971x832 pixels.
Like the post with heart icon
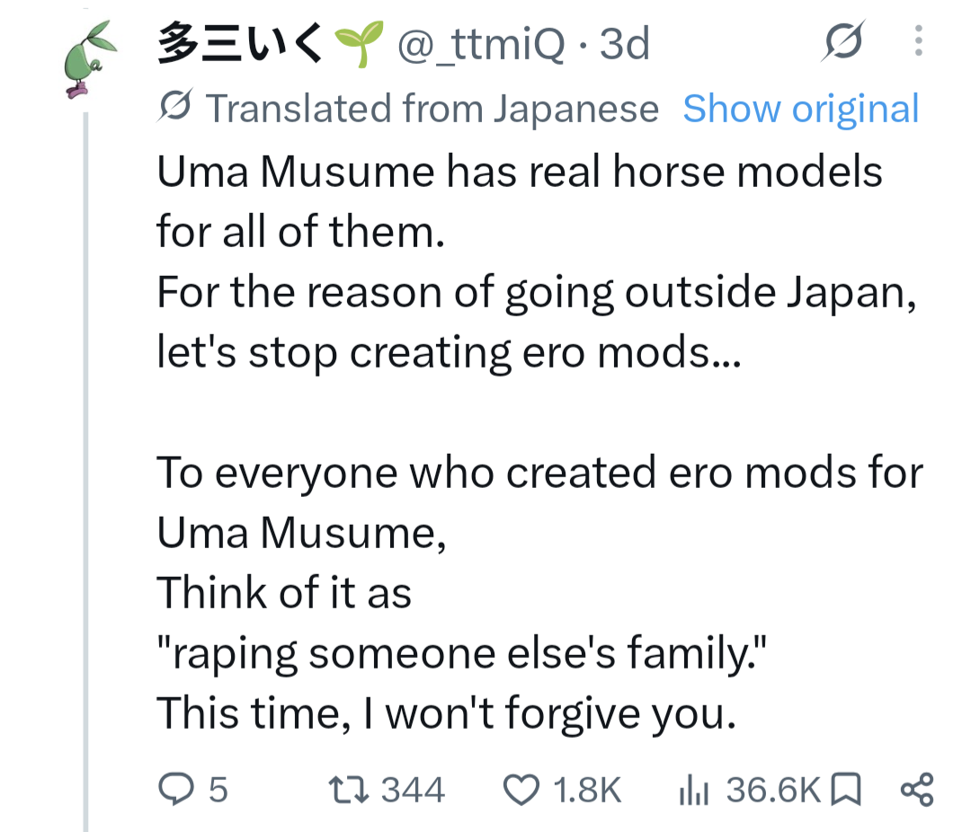521,790
